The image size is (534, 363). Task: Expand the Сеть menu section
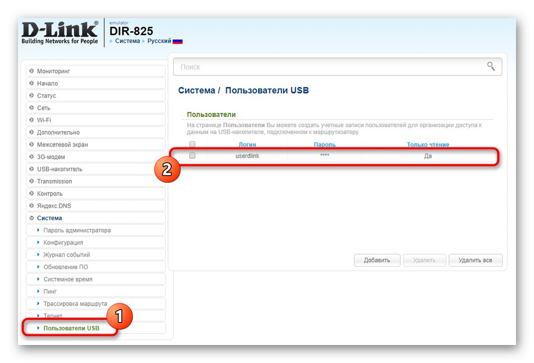96,107
